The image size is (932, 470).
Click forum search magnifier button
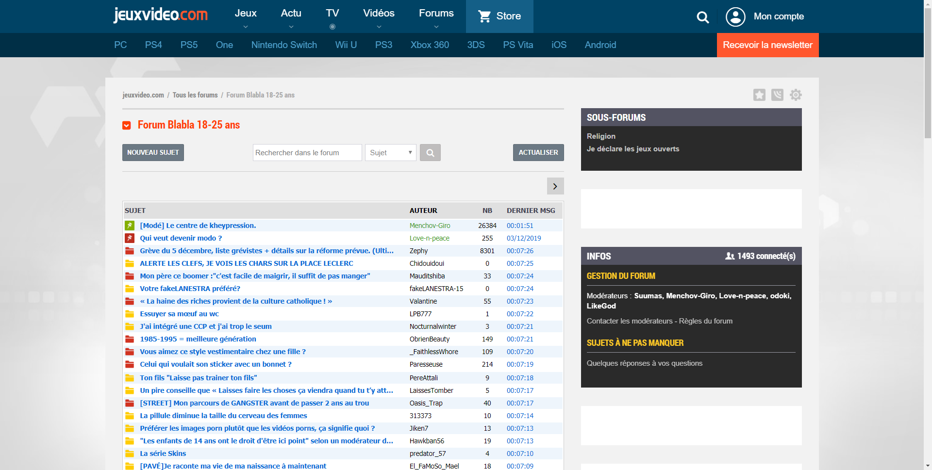click(x=430, y=152)
